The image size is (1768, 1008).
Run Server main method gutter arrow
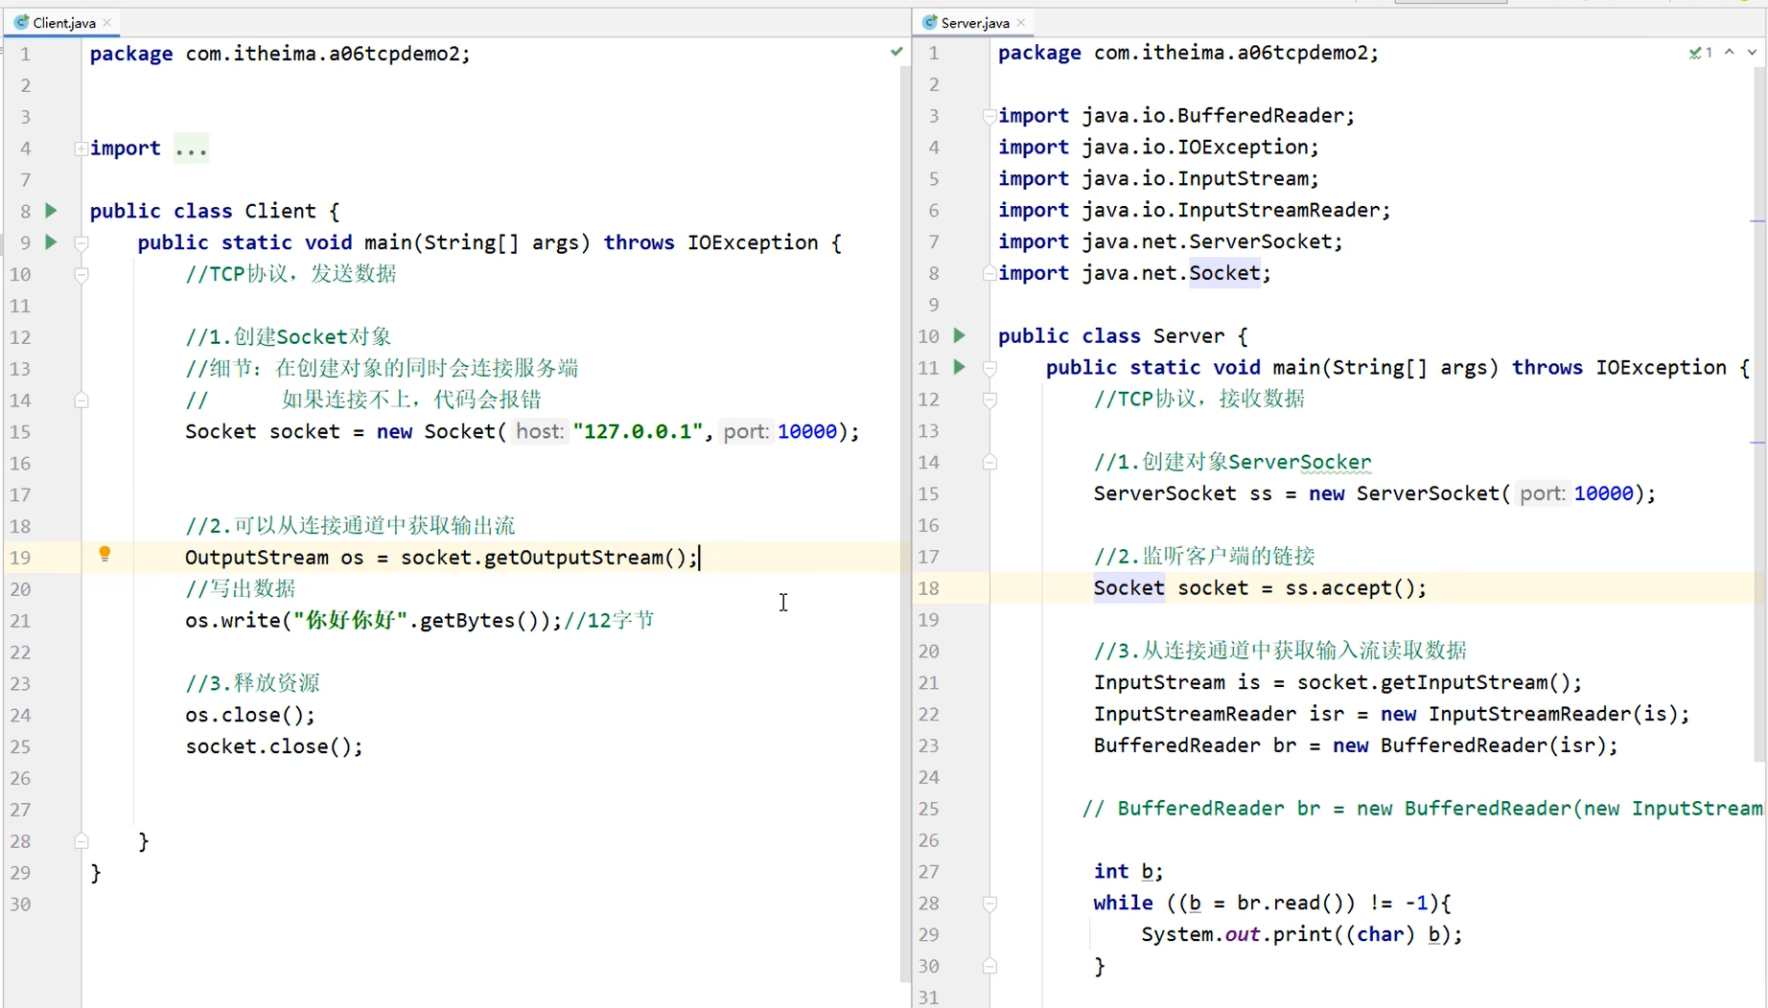pyautogui.click(x=960, y=367)
